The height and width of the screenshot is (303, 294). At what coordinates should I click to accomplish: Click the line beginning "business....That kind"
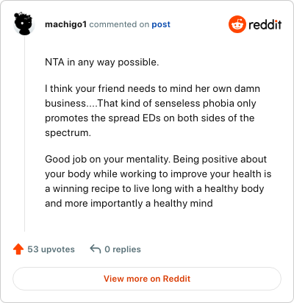click(x=151, y=103)
